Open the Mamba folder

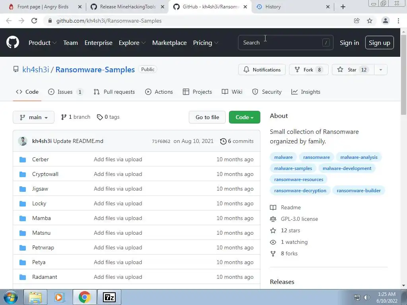pyautogui.click(x=41, y=218)
